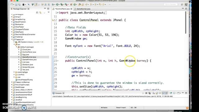This screenshot has height=112, width=199.
Task: Click the Open Perspective icon
Action: pos(182,5)
